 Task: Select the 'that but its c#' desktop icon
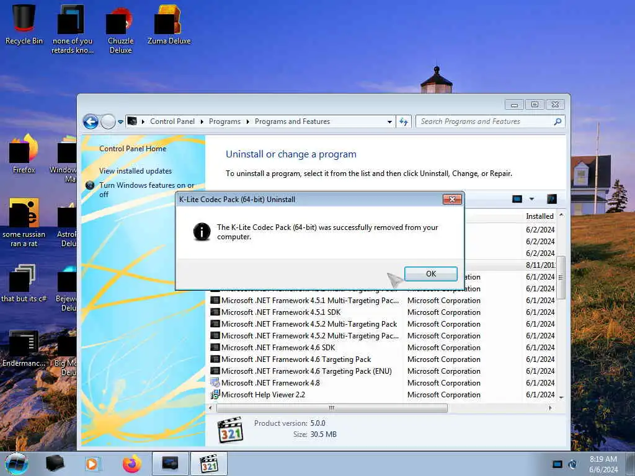[24, 283]
